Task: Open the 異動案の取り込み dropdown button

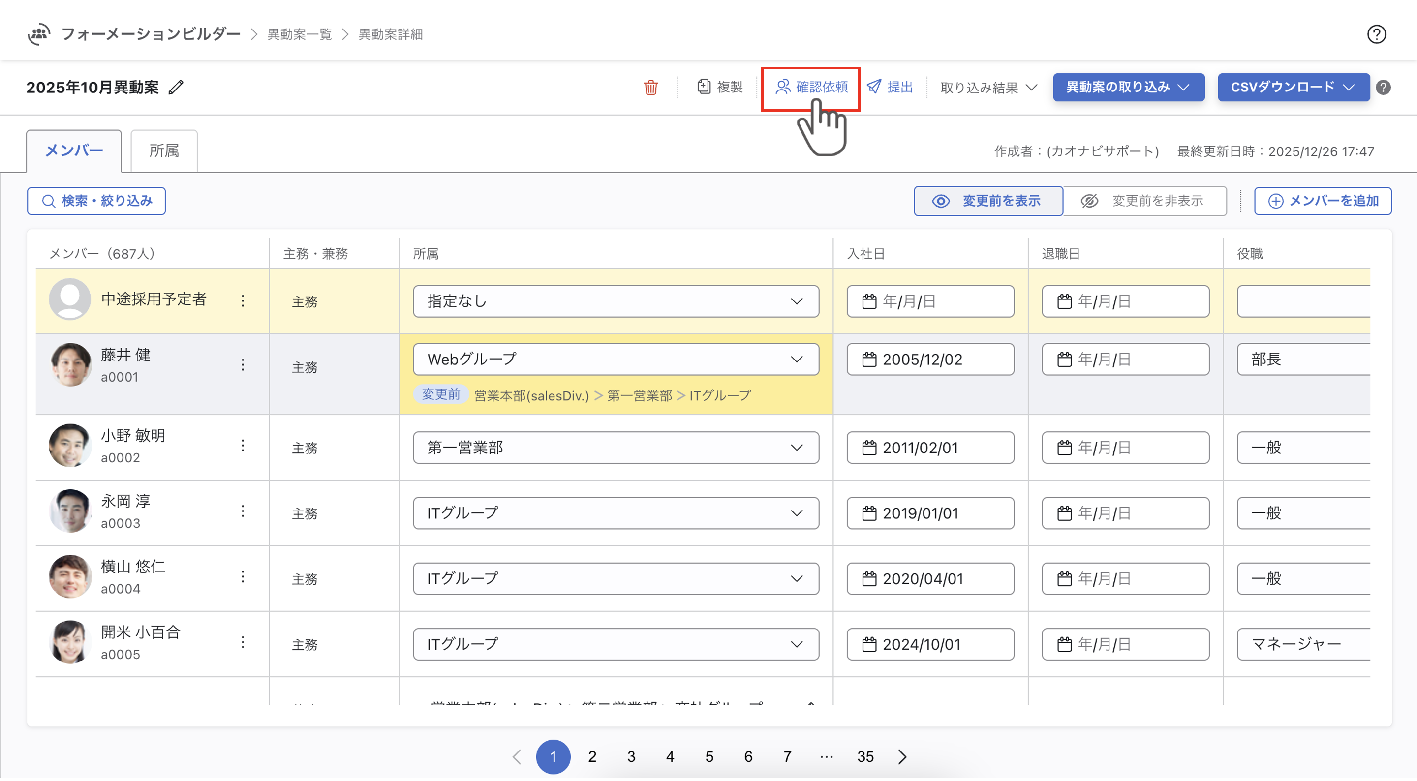Action: 1128,88
